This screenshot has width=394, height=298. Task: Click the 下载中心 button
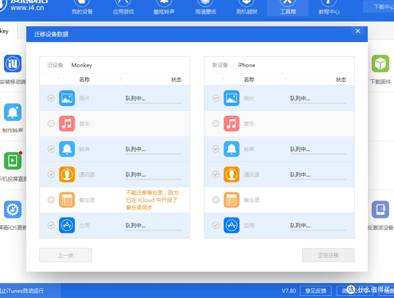tap(378, 7)
